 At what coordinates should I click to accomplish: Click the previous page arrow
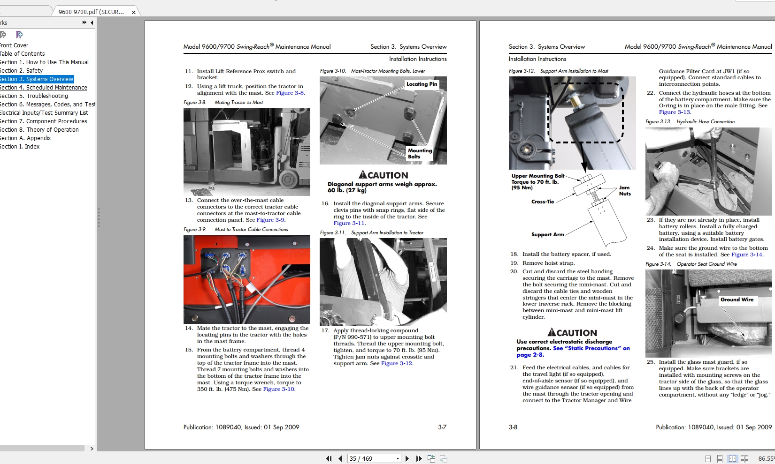(x=339, y=458)
